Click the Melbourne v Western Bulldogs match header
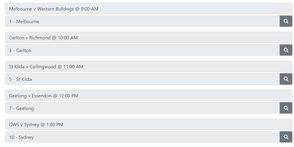The height and width of the screenshot is (147, 294). (x=149, y=8)
